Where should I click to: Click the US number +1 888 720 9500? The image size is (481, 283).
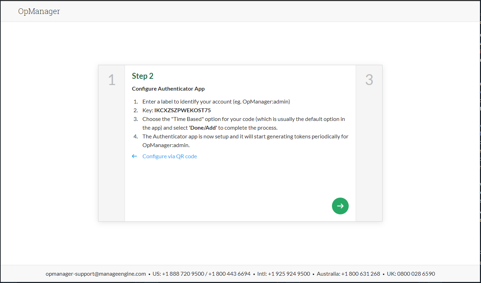click(x=184, y=274)
